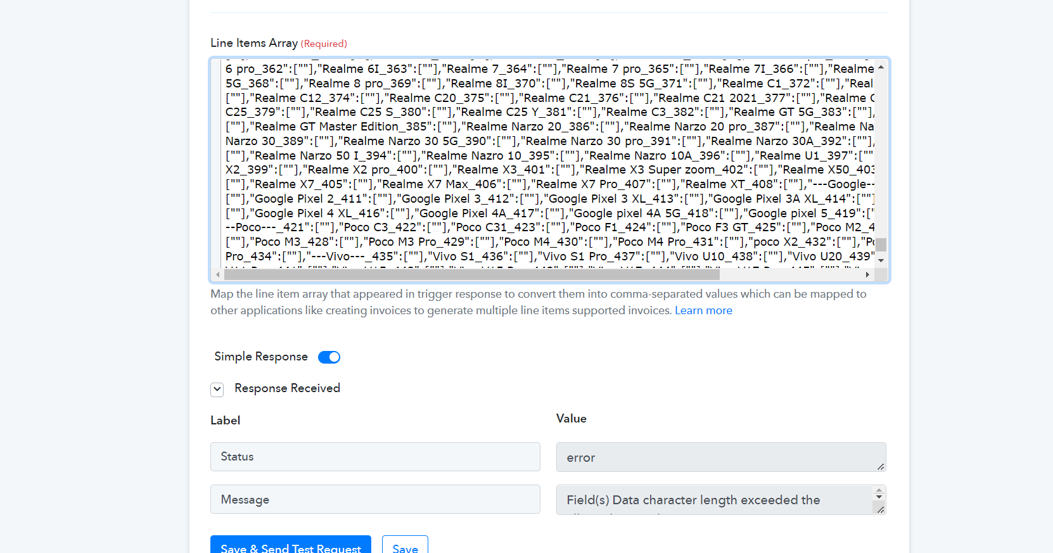Select the error value field

tap(721, 457)
